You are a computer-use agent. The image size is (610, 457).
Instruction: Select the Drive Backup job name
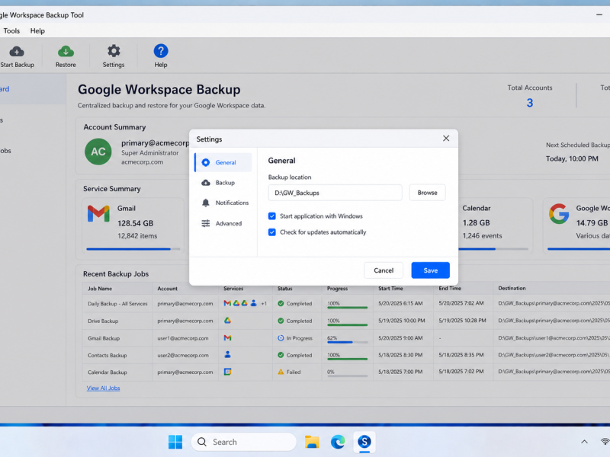(103, 321)
